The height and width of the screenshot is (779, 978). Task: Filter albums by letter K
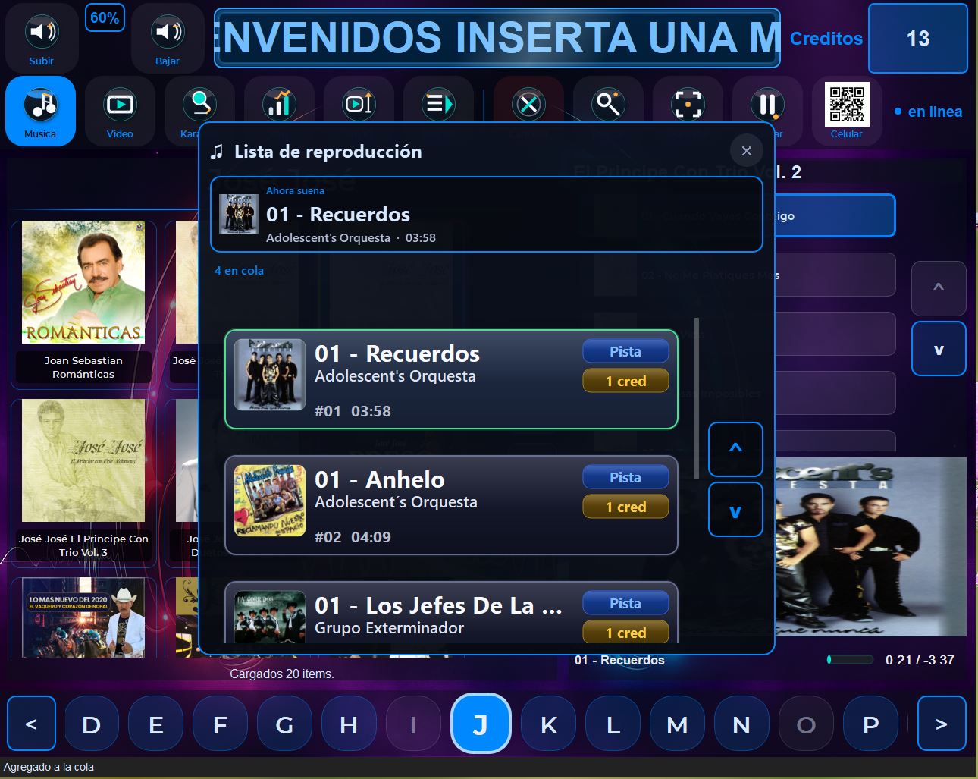click(x=549, y=725)
